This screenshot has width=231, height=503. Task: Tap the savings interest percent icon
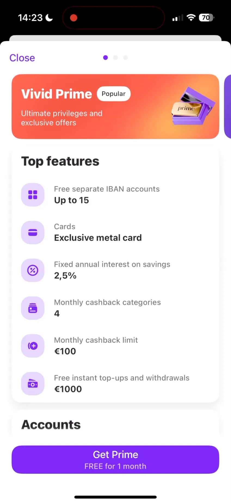tap(33, 270)
